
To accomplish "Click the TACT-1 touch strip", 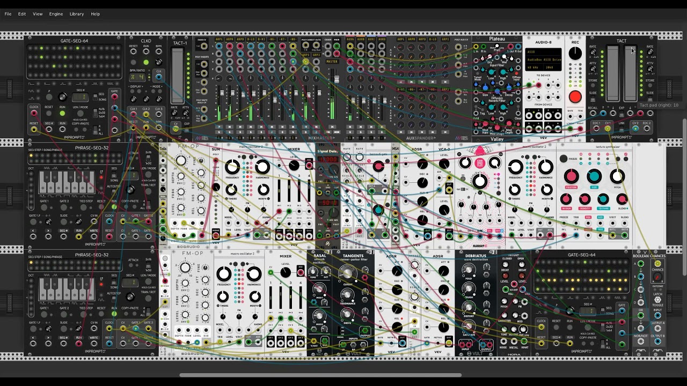I will coord(177,76).
